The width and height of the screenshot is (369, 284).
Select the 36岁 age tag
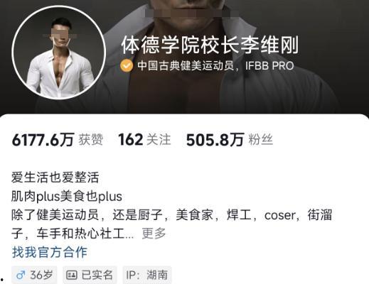[x=34, y=275]
